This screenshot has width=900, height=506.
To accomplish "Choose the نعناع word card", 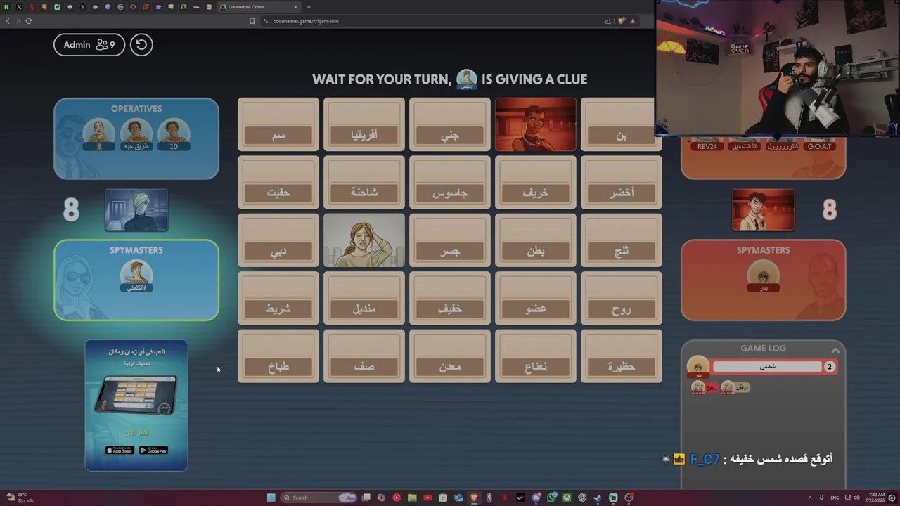I will point(536,356).
